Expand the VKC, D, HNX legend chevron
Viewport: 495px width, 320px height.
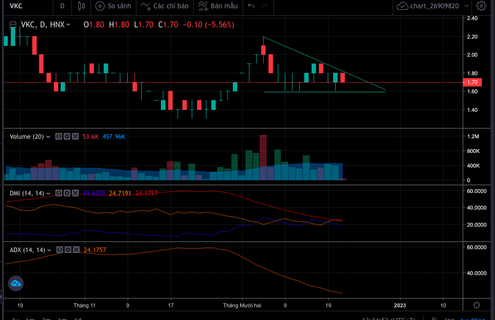click(x=68, y=24)
